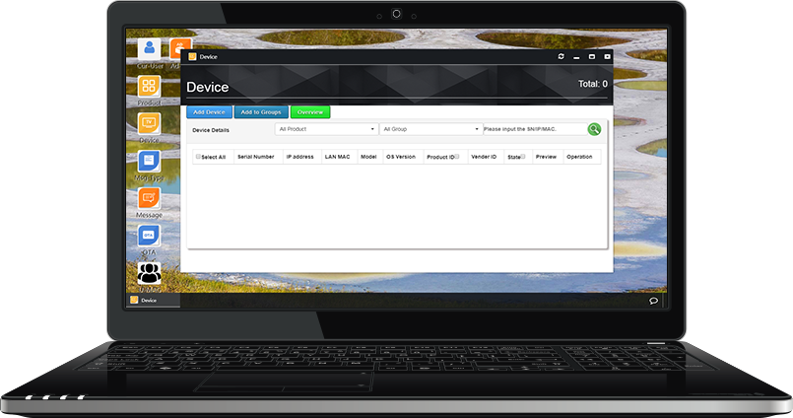The height and width of the screenshot is (418, 793).
Task: Click the Add to Groups button
Action: 261,112
